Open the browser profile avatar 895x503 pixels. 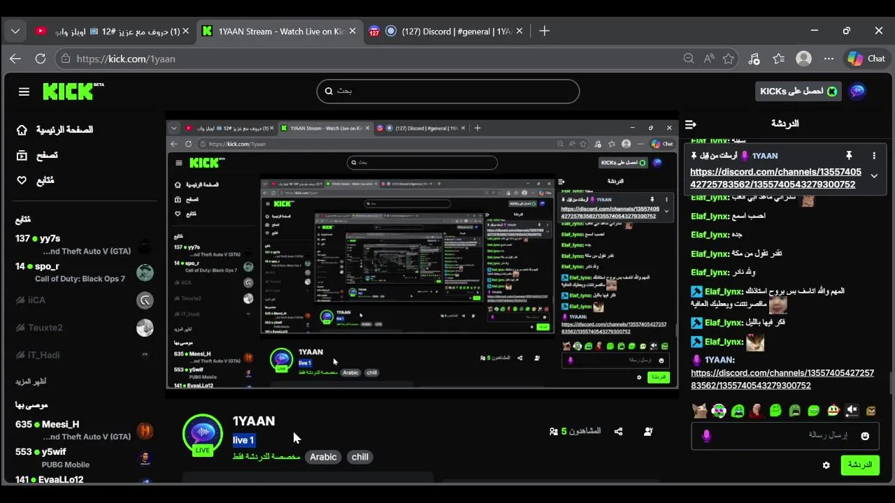tap(804, 59)
